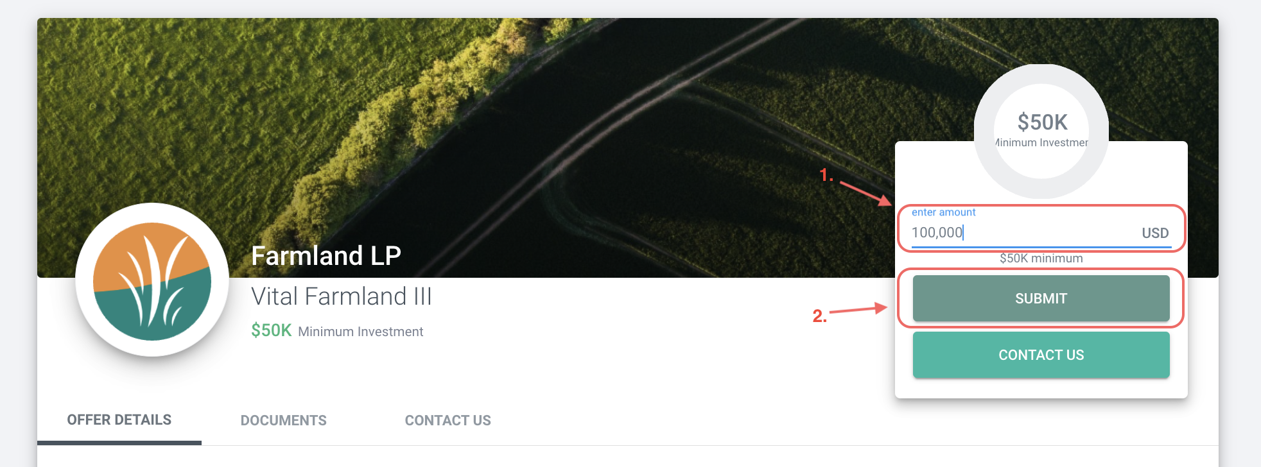This screenshot has height=467, width=1261.
Task: Click the Farmland LP heading
Action: [x=326, y=255]
